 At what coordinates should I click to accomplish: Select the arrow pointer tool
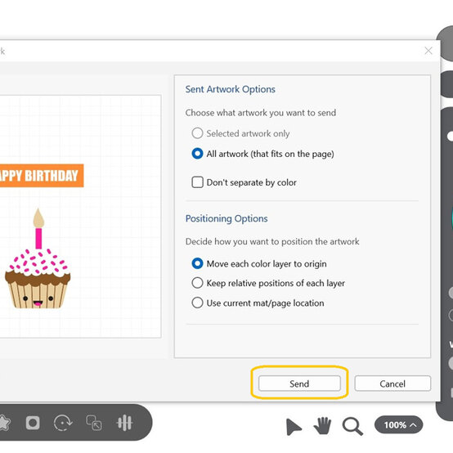tap(293, 426)
